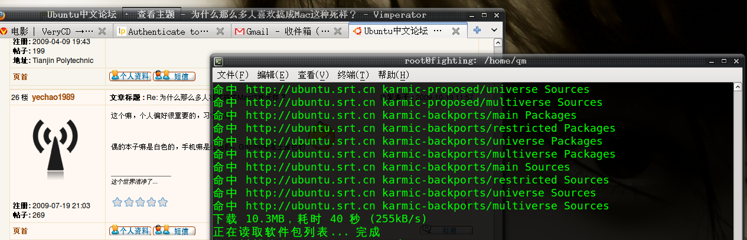This screenshot has height=240, width=747.
Task: Click the terminal title root@fighting: /home/qm
Action: [x=465, y=61]
